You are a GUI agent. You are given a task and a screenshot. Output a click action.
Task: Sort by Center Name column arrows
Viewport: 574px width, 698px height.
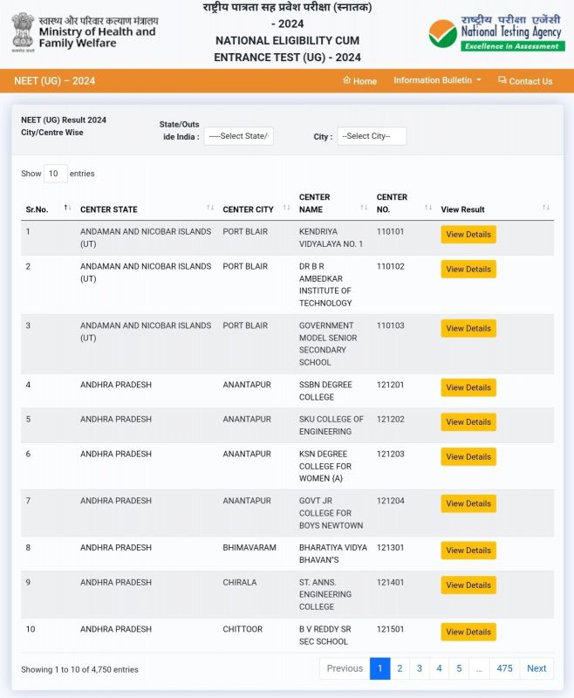tap(364, 208)
